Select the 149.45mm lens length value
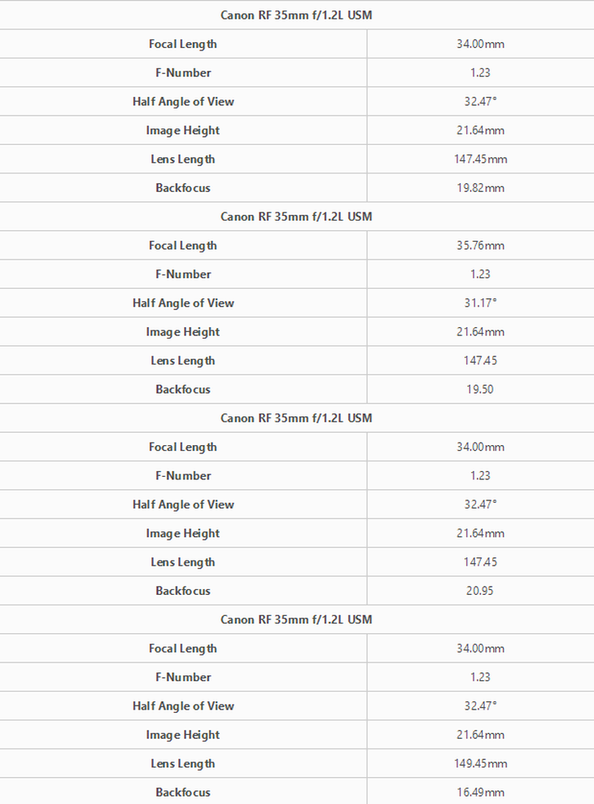 pyautogui.click(x=480, y=764)
